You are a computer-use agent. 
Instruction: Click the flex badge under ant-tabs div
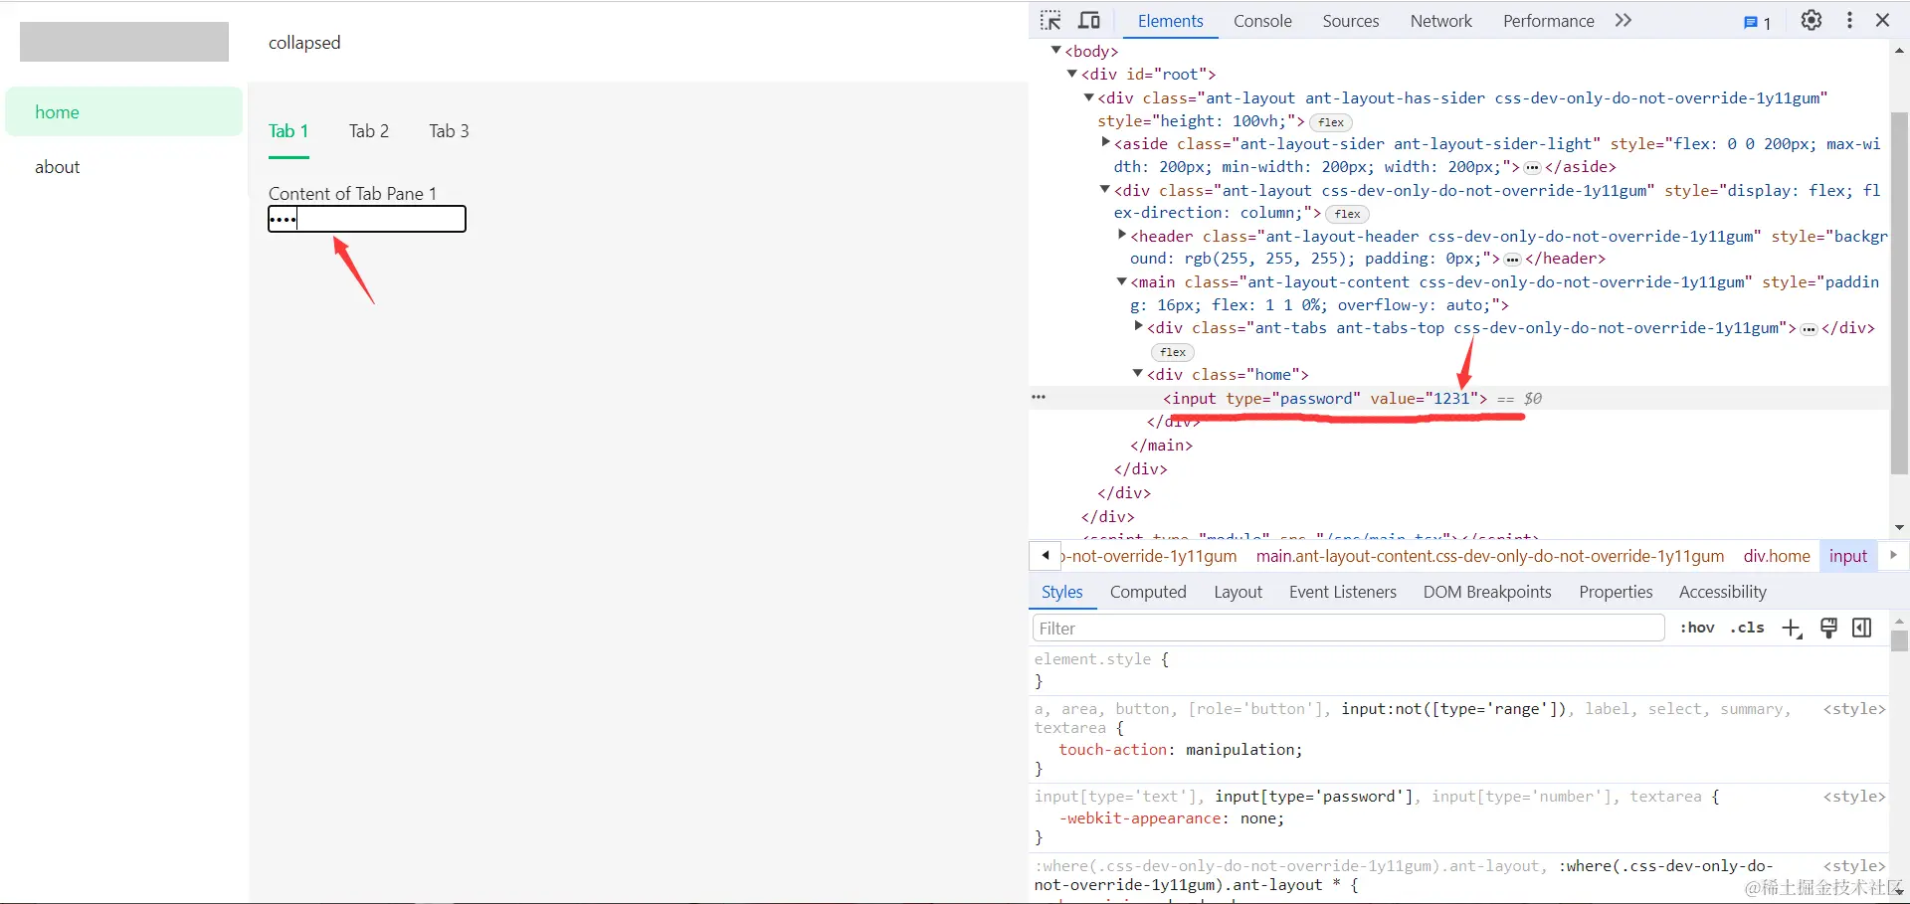[x=1173, y=352]
